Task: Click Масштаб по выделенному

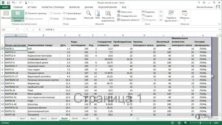Action: click(x=108, y=16)
